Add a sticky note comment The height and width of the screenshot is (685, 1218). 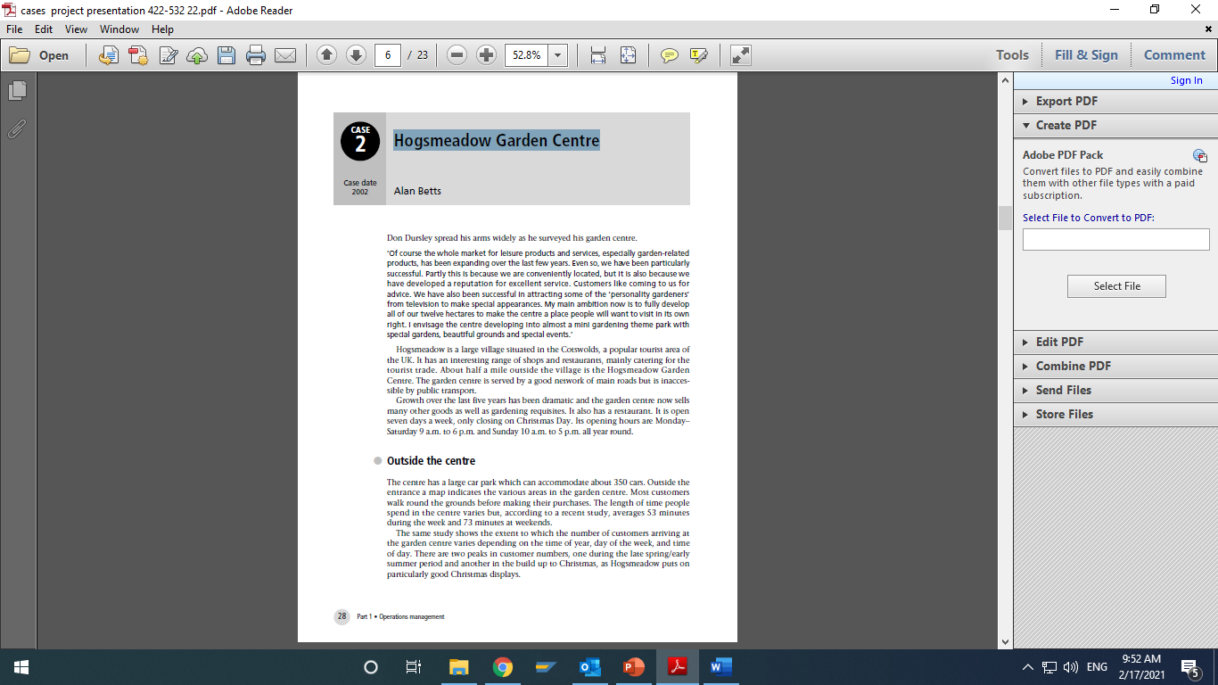click(x=669, y=55)
